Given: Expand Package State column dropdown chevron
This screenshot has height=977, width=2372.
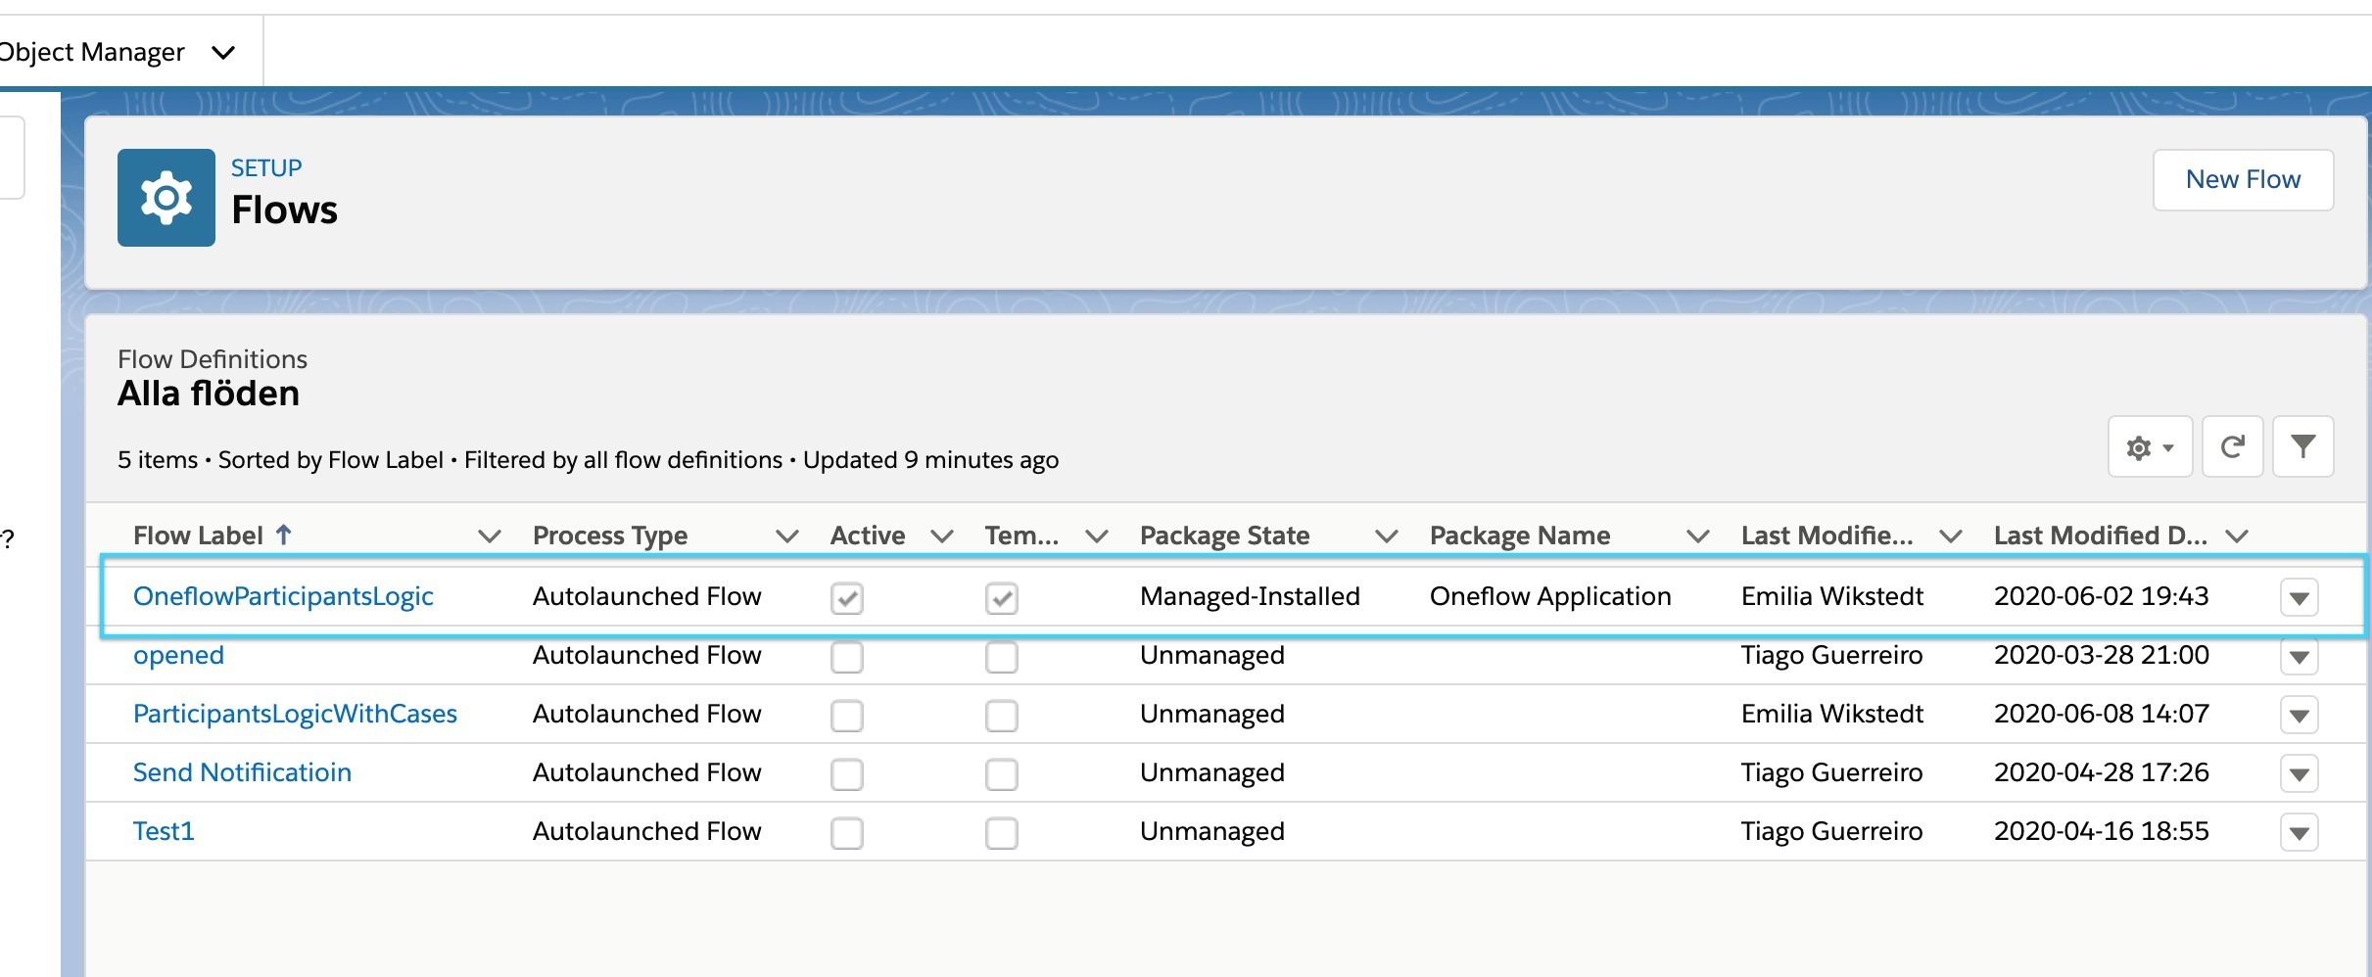Looking at the screenshot, I should [1386, 535].
